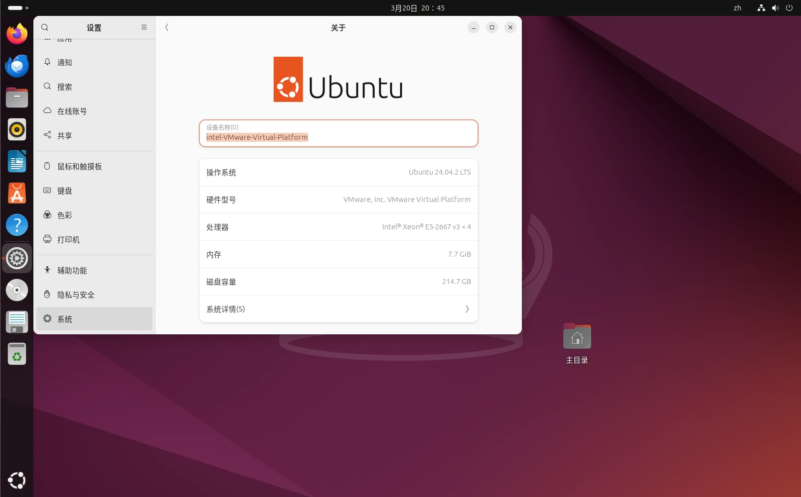Click the 214.7 GB disk capacity value
The width and height of the screenshot is (801, 497).
457,282
